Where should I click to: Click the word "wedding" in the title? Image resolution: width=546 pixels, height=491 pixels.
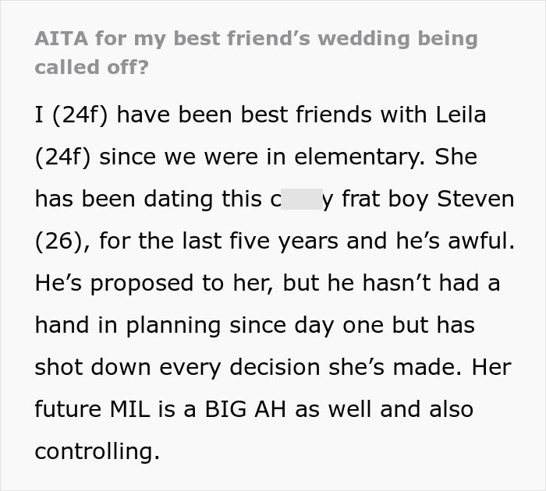[x=363, y=39]
